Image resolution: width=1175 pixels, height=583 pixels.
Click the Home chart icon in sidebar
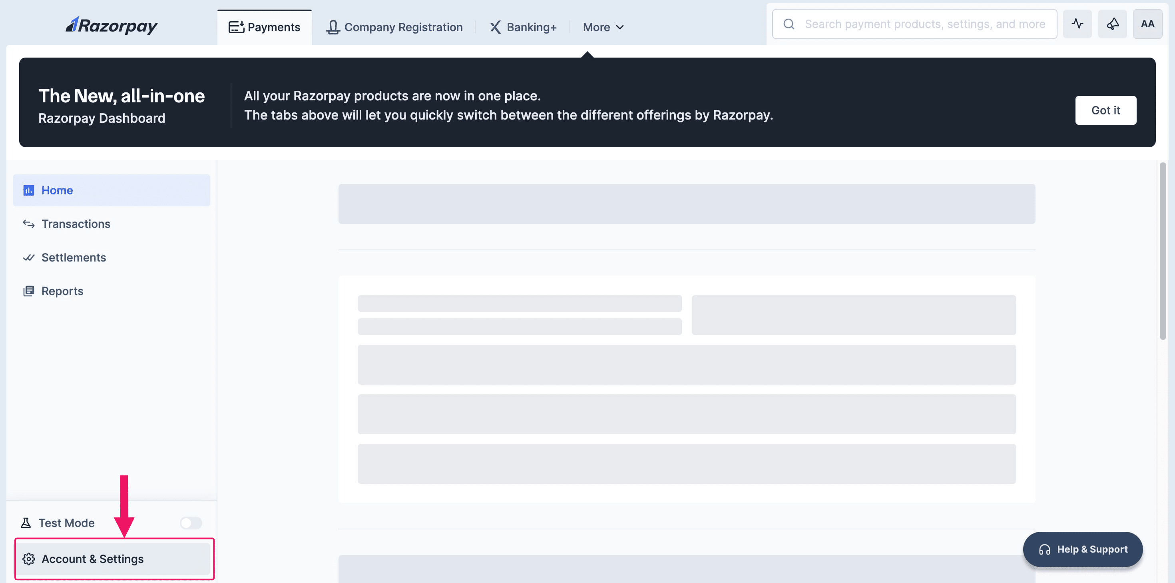29,190
